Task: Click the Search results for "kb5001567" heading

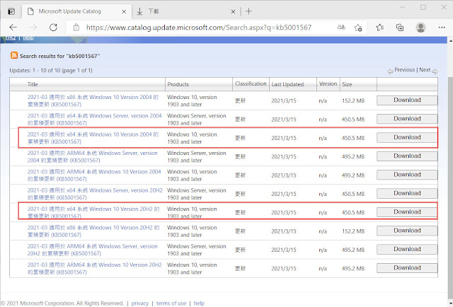Action: point(59,56)
